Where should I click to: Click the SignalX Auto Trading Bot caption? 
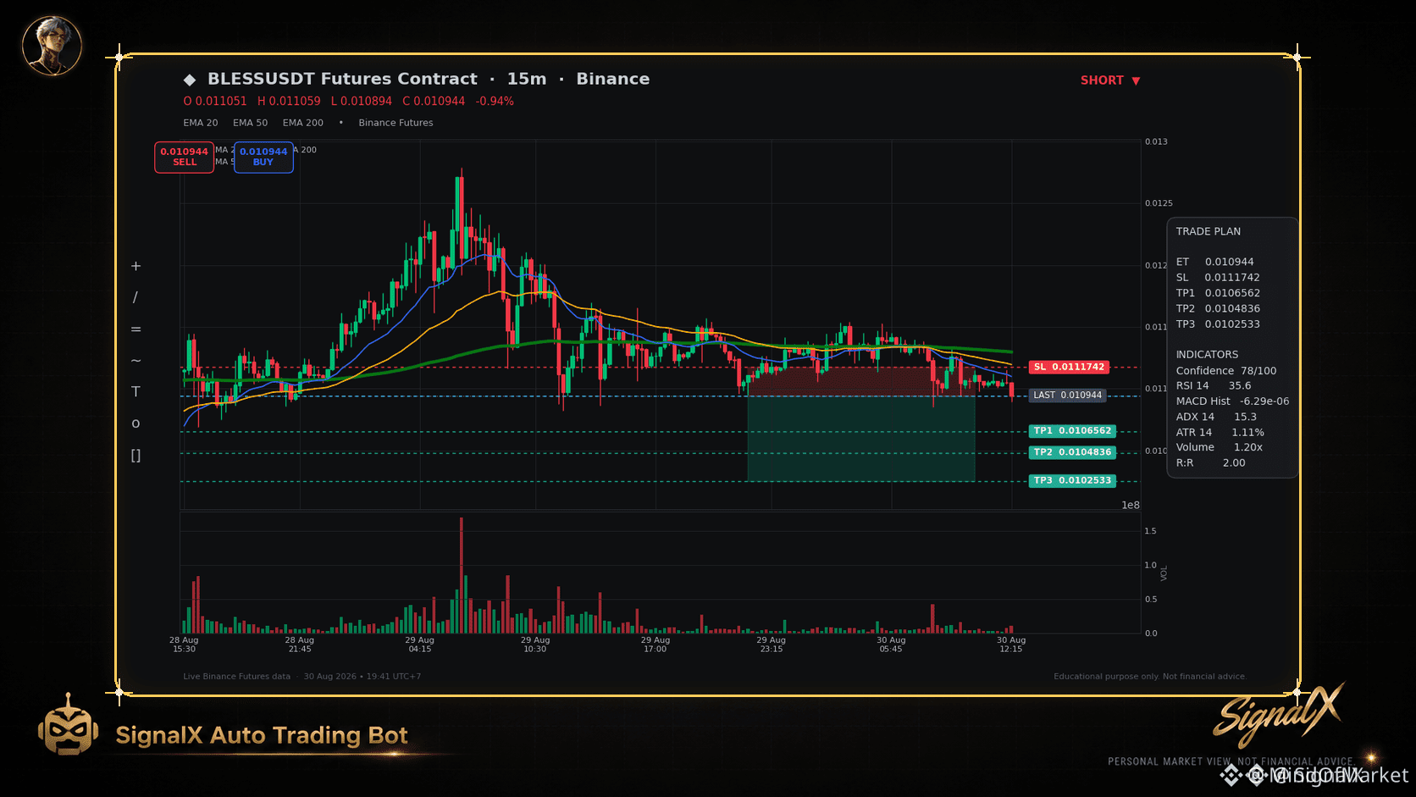(262, 735)
